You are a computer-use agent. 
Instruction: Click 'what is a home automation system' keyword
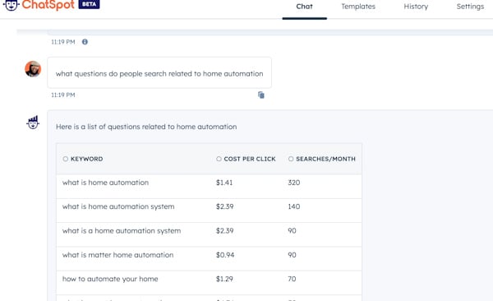tap(122, 231)
